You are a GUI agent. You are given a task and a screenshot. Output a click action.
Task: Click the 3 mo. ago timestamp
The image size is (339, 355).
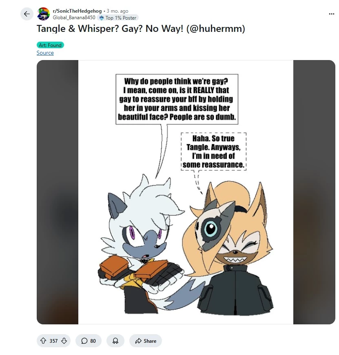117,11
